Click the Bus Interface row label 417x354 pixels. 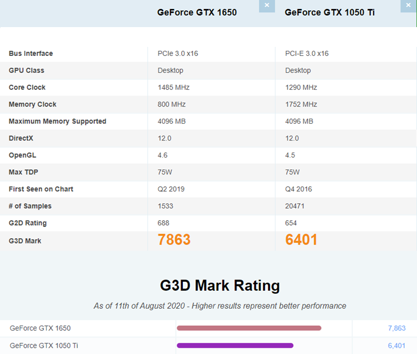(31, 54)
